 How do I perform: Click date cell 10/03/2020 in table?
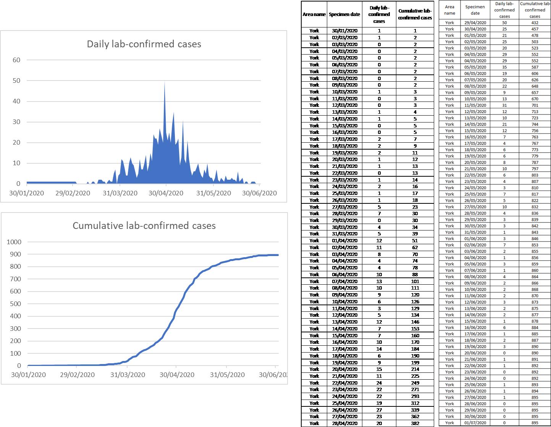[345, 92]
